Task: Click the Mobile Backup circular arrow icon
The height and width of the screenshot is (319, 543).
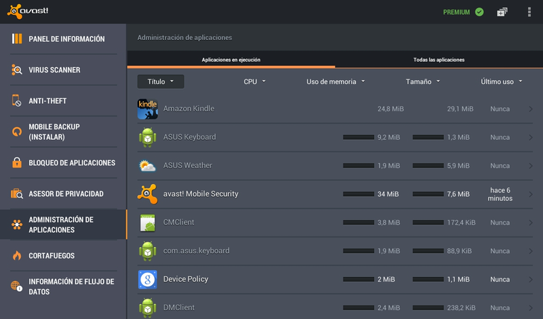Action: (16, 132)
